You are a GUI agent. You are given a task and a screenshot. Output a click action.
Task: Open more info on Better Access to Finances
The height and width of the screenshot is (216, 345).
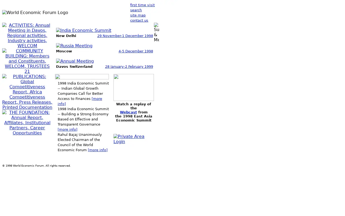pos(97,99)
